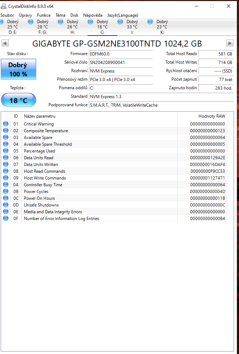
Task: Open the Úpravy menu
Action: pyautogui.click(x=25, y=15)
